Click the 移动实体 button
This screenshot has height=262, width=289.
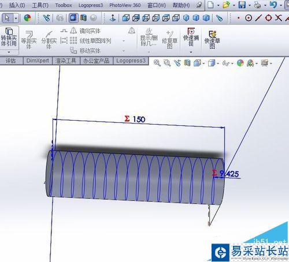86,51
